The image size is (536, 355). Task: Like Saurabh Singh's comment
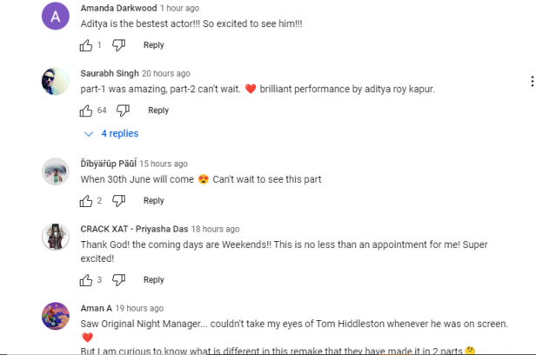(x=86, y=111)
